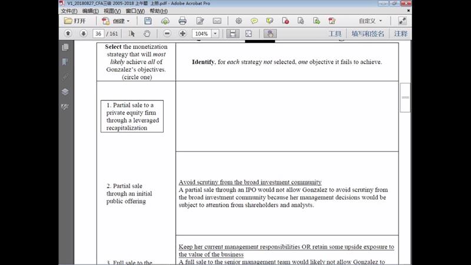Click the boxed 'Partial sale to a private equity firm' option
Screen dimensions: 471x265
[x=132, y=116]
